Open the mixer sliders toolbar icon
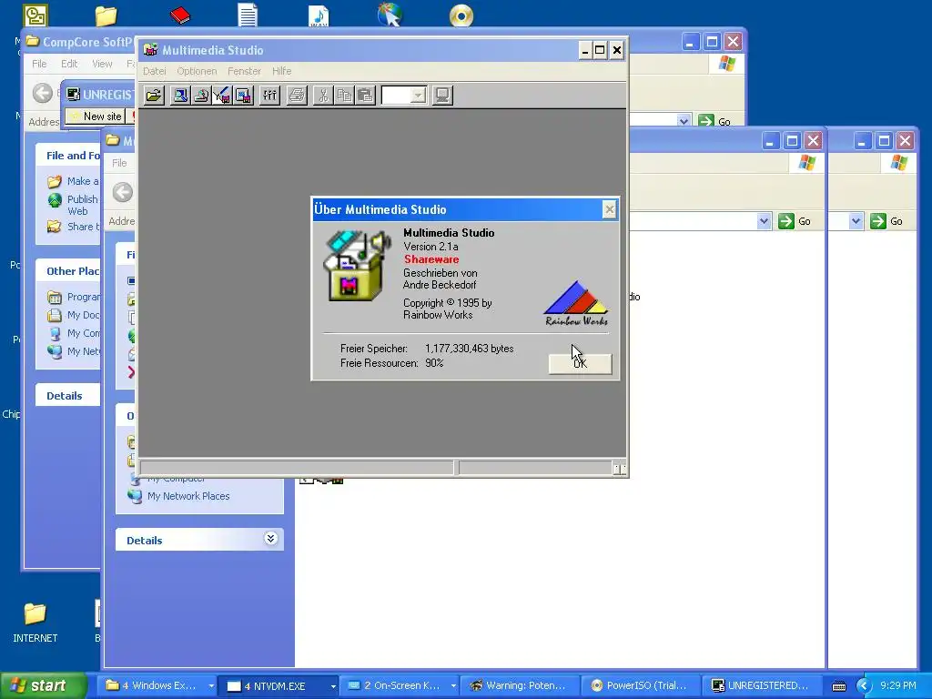Screen dimensions: 932x699 click(x=269, y=95)
